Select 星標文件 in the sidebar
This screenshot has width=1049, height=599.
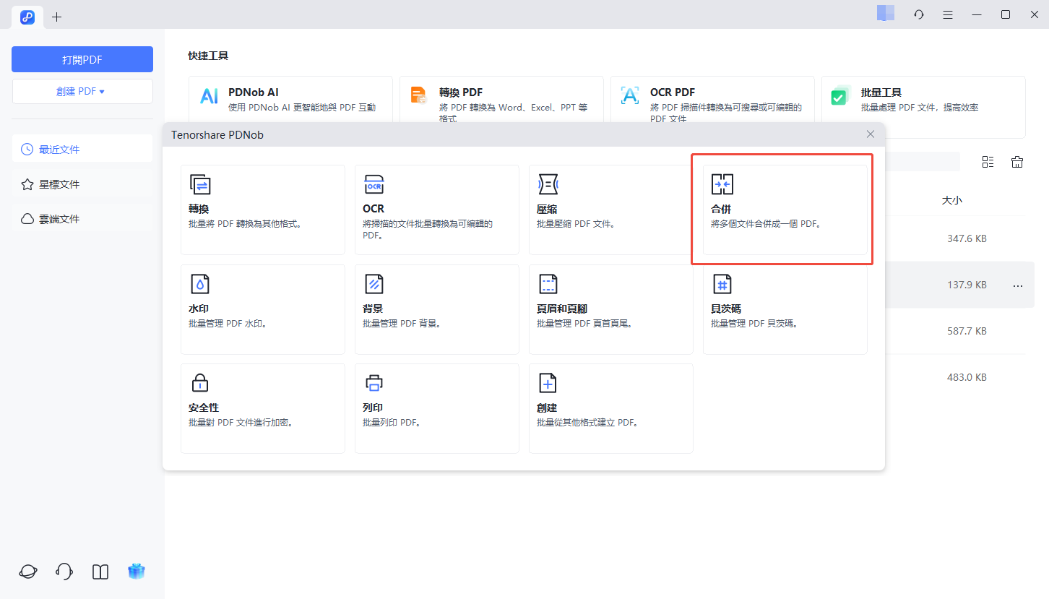click(82, 184)
